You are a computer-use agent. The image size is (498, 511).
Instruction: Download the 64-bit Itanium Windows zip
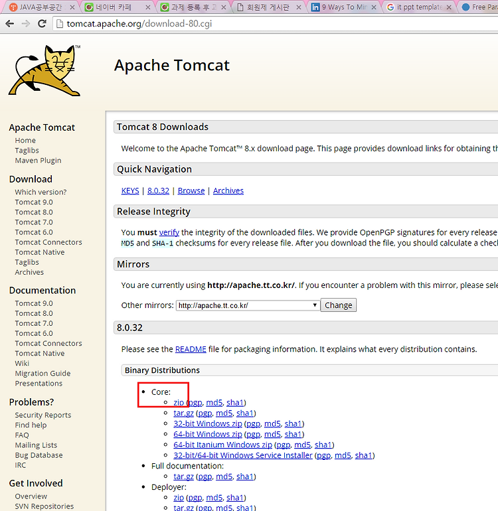tap(222, 445)
